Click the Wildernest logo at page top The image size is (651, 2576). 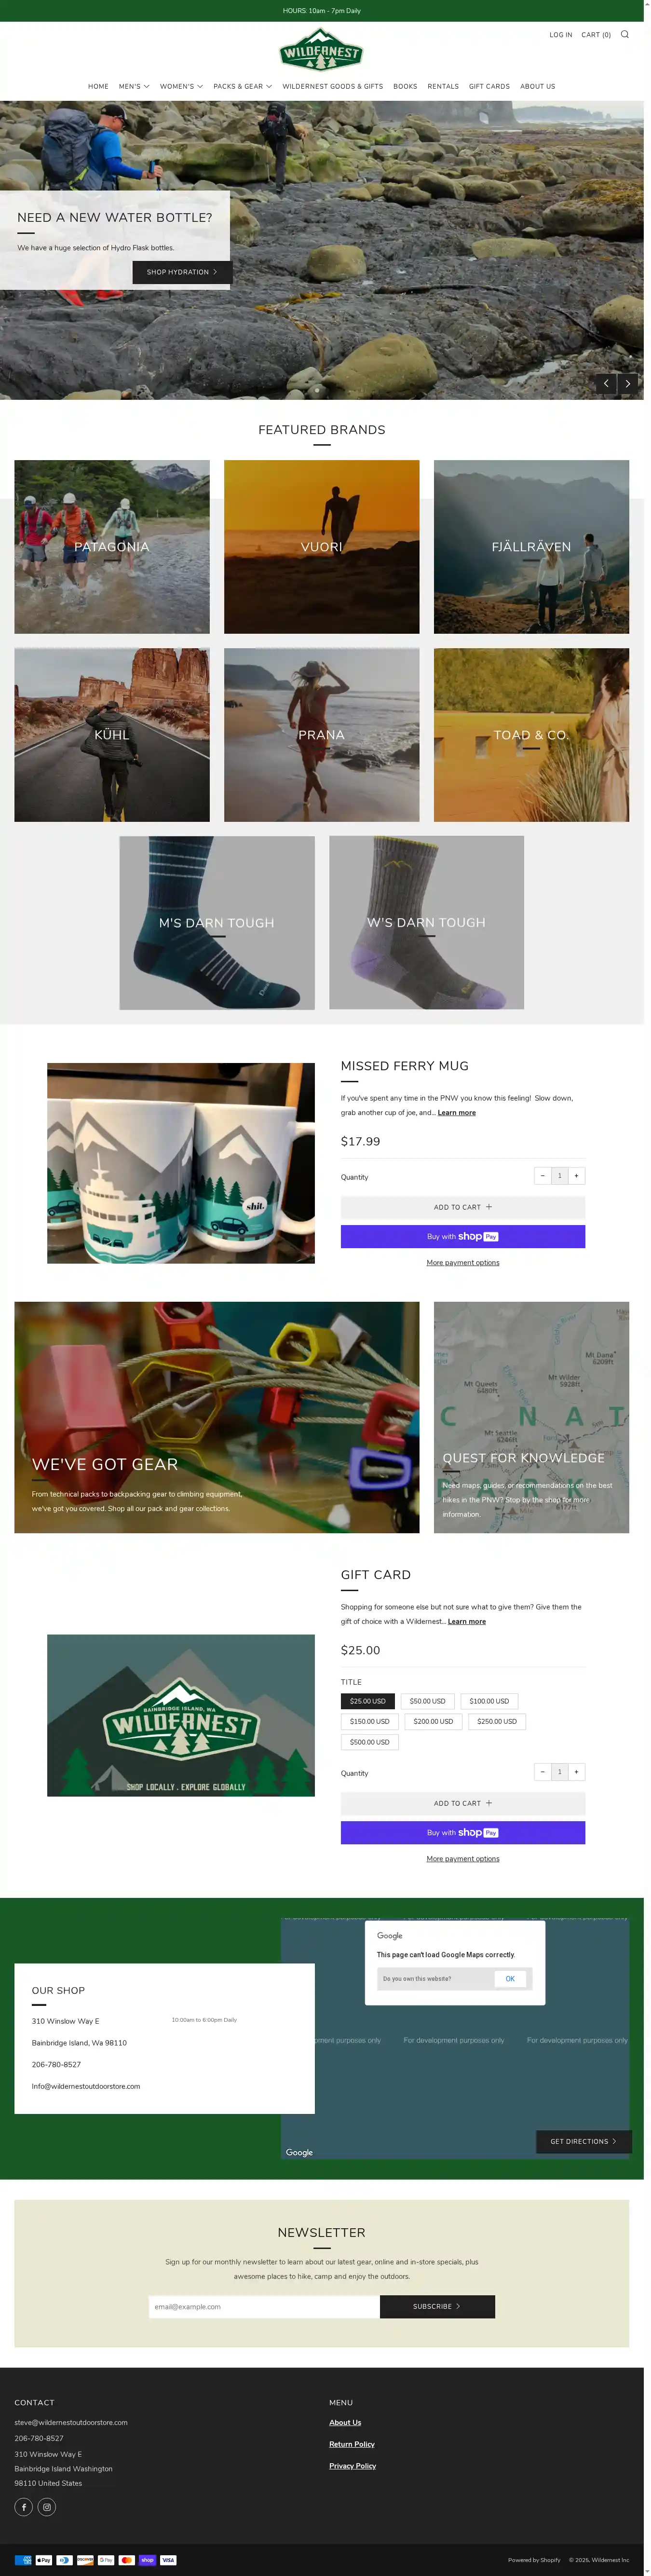point(321,49)
